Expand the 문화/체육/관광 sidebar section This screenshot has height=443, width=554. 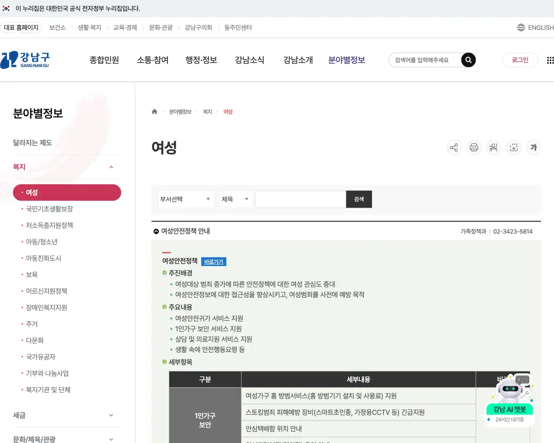tap(67, 439)
